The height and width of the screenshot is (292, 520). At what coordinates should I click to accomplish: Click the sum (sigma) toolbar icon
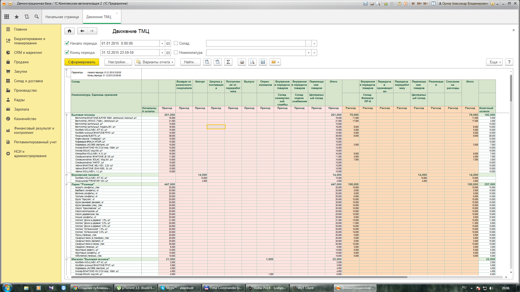[228, 62]
